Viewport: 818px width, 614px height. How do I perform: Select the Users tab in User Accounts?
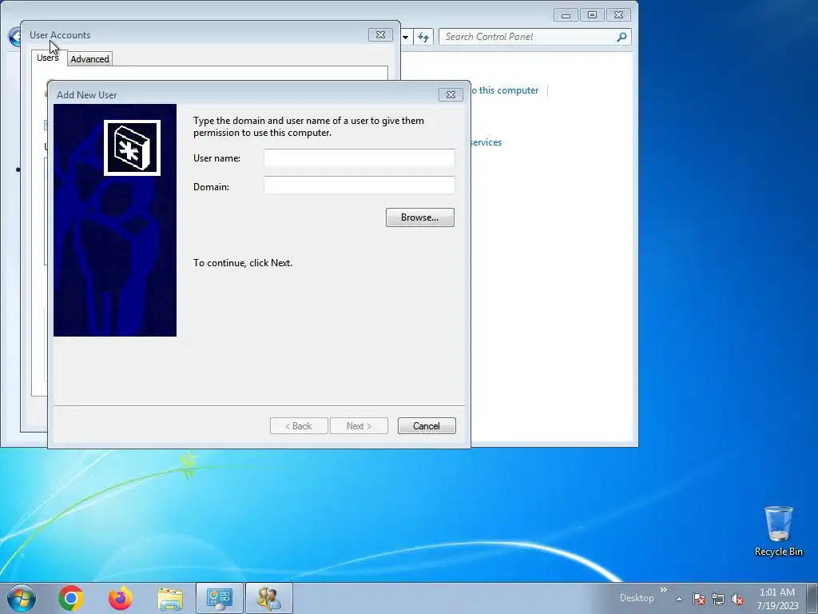pos(47,58)
